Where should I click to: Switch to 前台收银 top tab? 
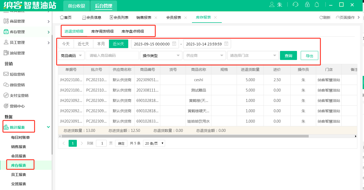pos(76,6)
